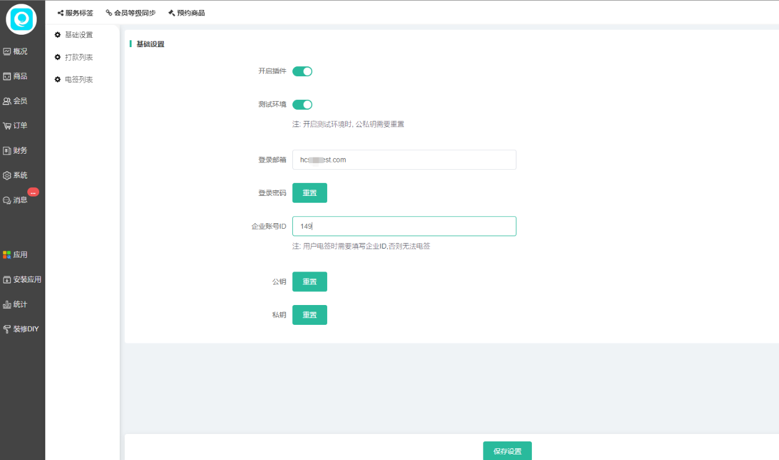Open the 服务标签 top tab
Viewport: 779px width, 460px height.
tap(75, 12)
